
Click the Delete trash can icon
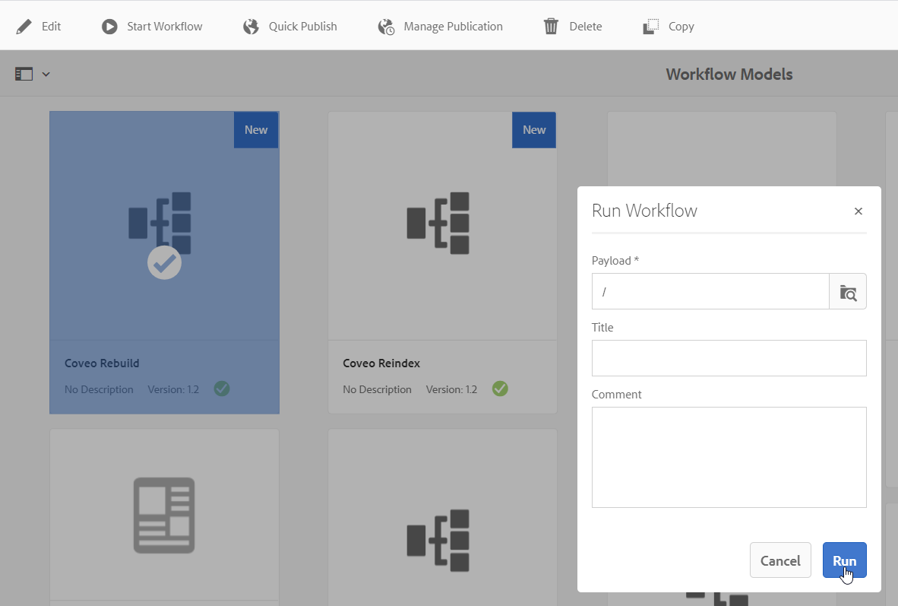point(551,27)
